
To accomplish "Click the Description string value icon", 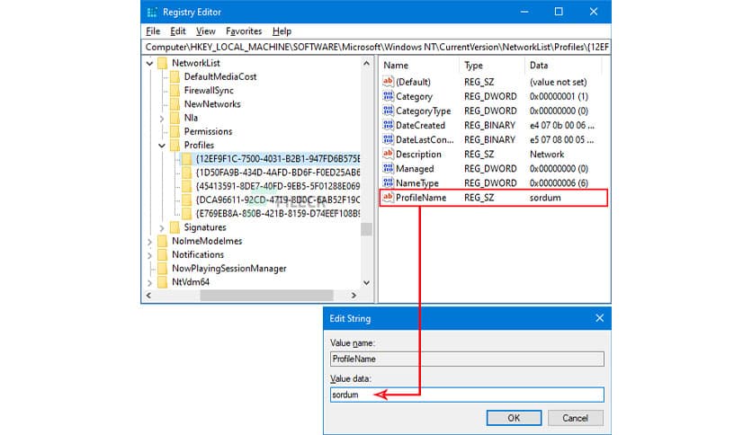I will click(x=388, y=154).
